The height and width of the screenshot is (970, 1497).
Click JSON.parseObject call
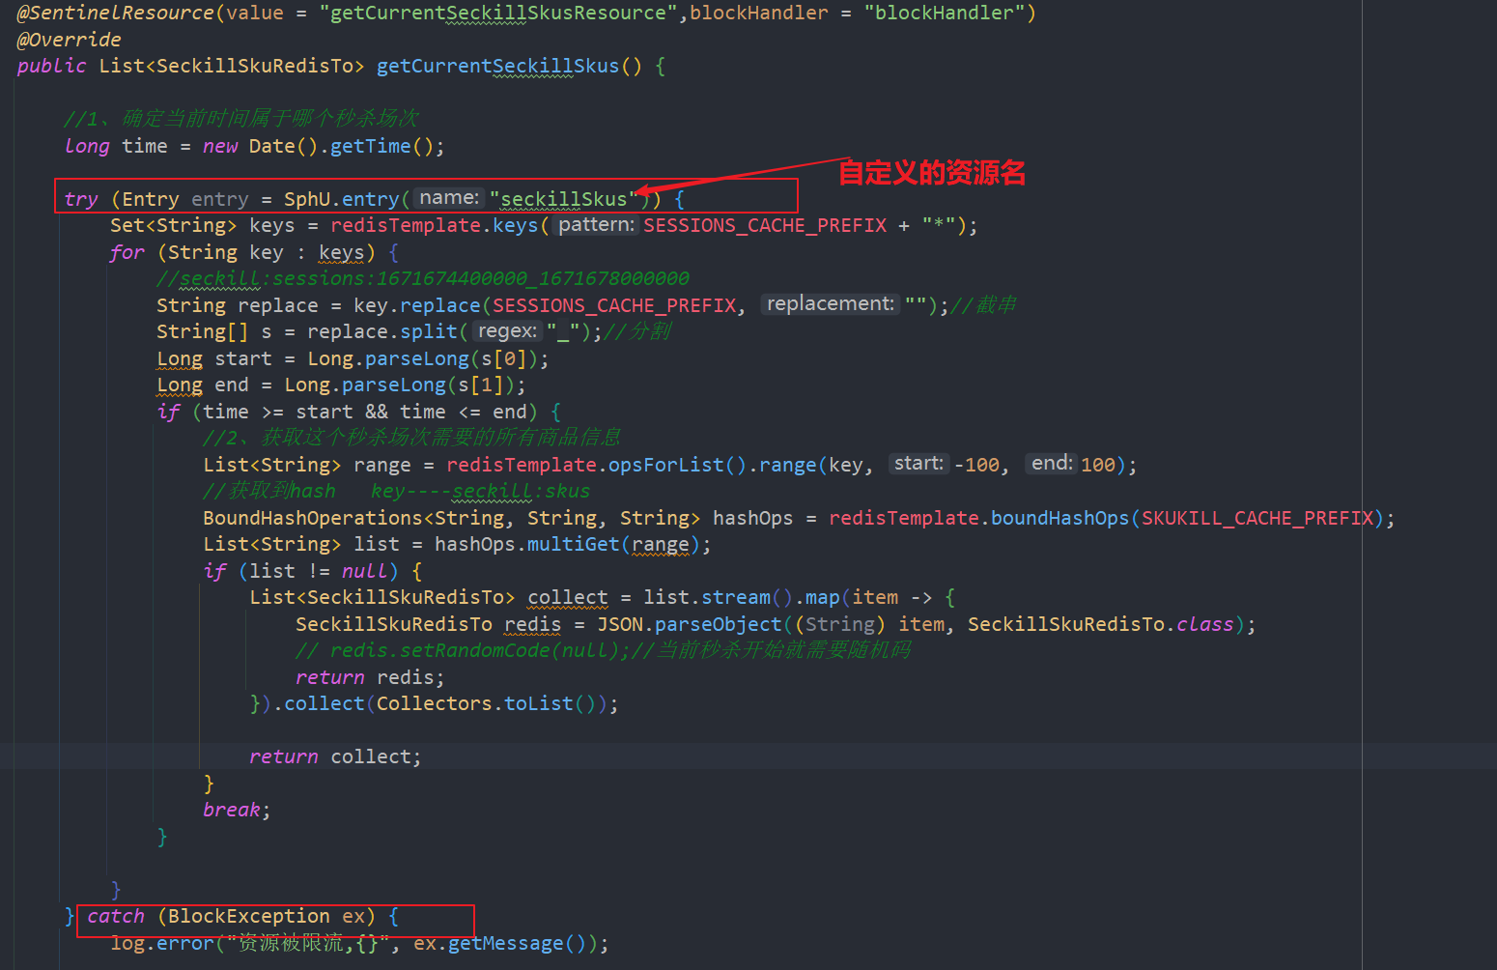click(689, 624)
